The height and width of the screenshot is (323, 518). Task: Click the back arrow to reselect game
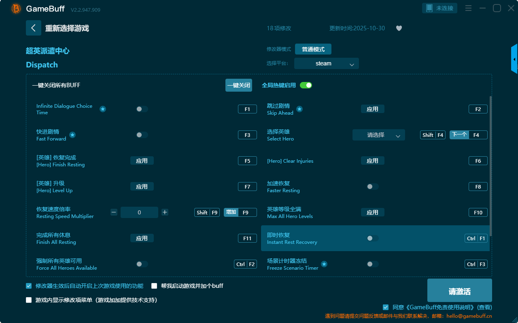34,28
